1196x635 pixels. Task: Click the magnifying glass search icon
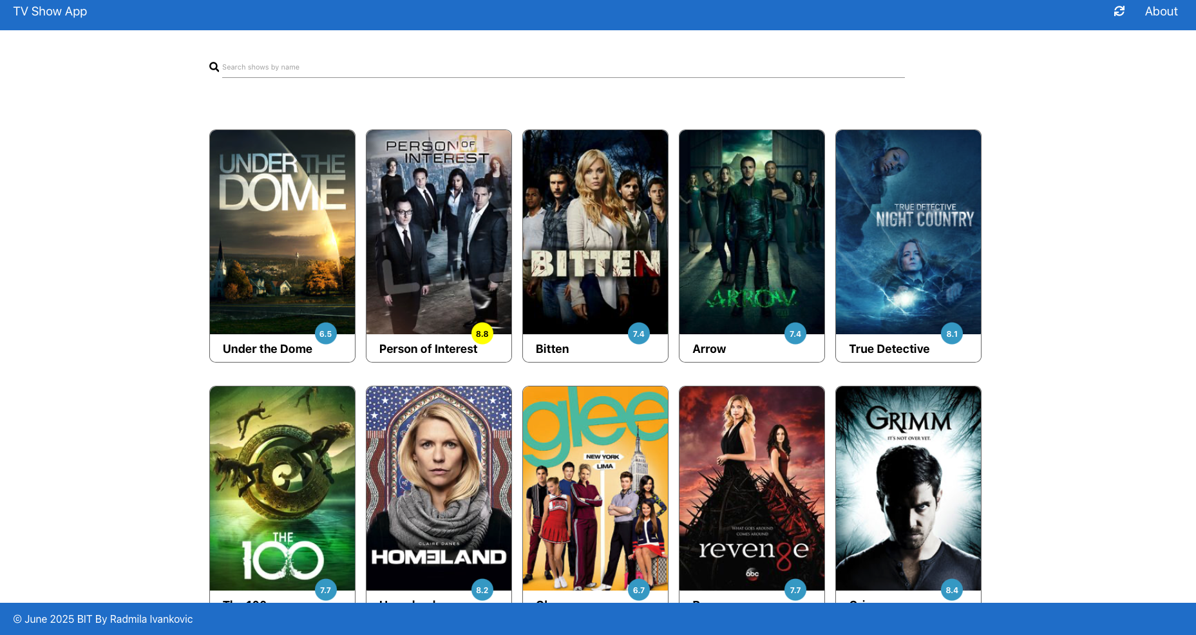(214, 67)
